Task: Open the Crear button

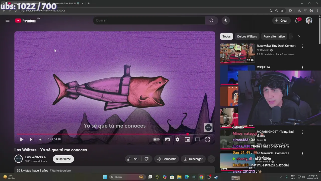Action: point(281,21)
